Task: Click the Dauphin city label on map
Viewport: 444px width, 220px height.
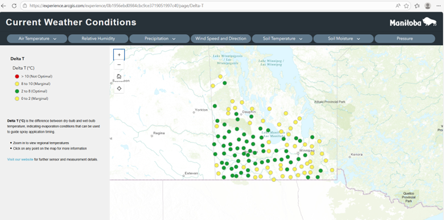Action: tap(249, 112)
